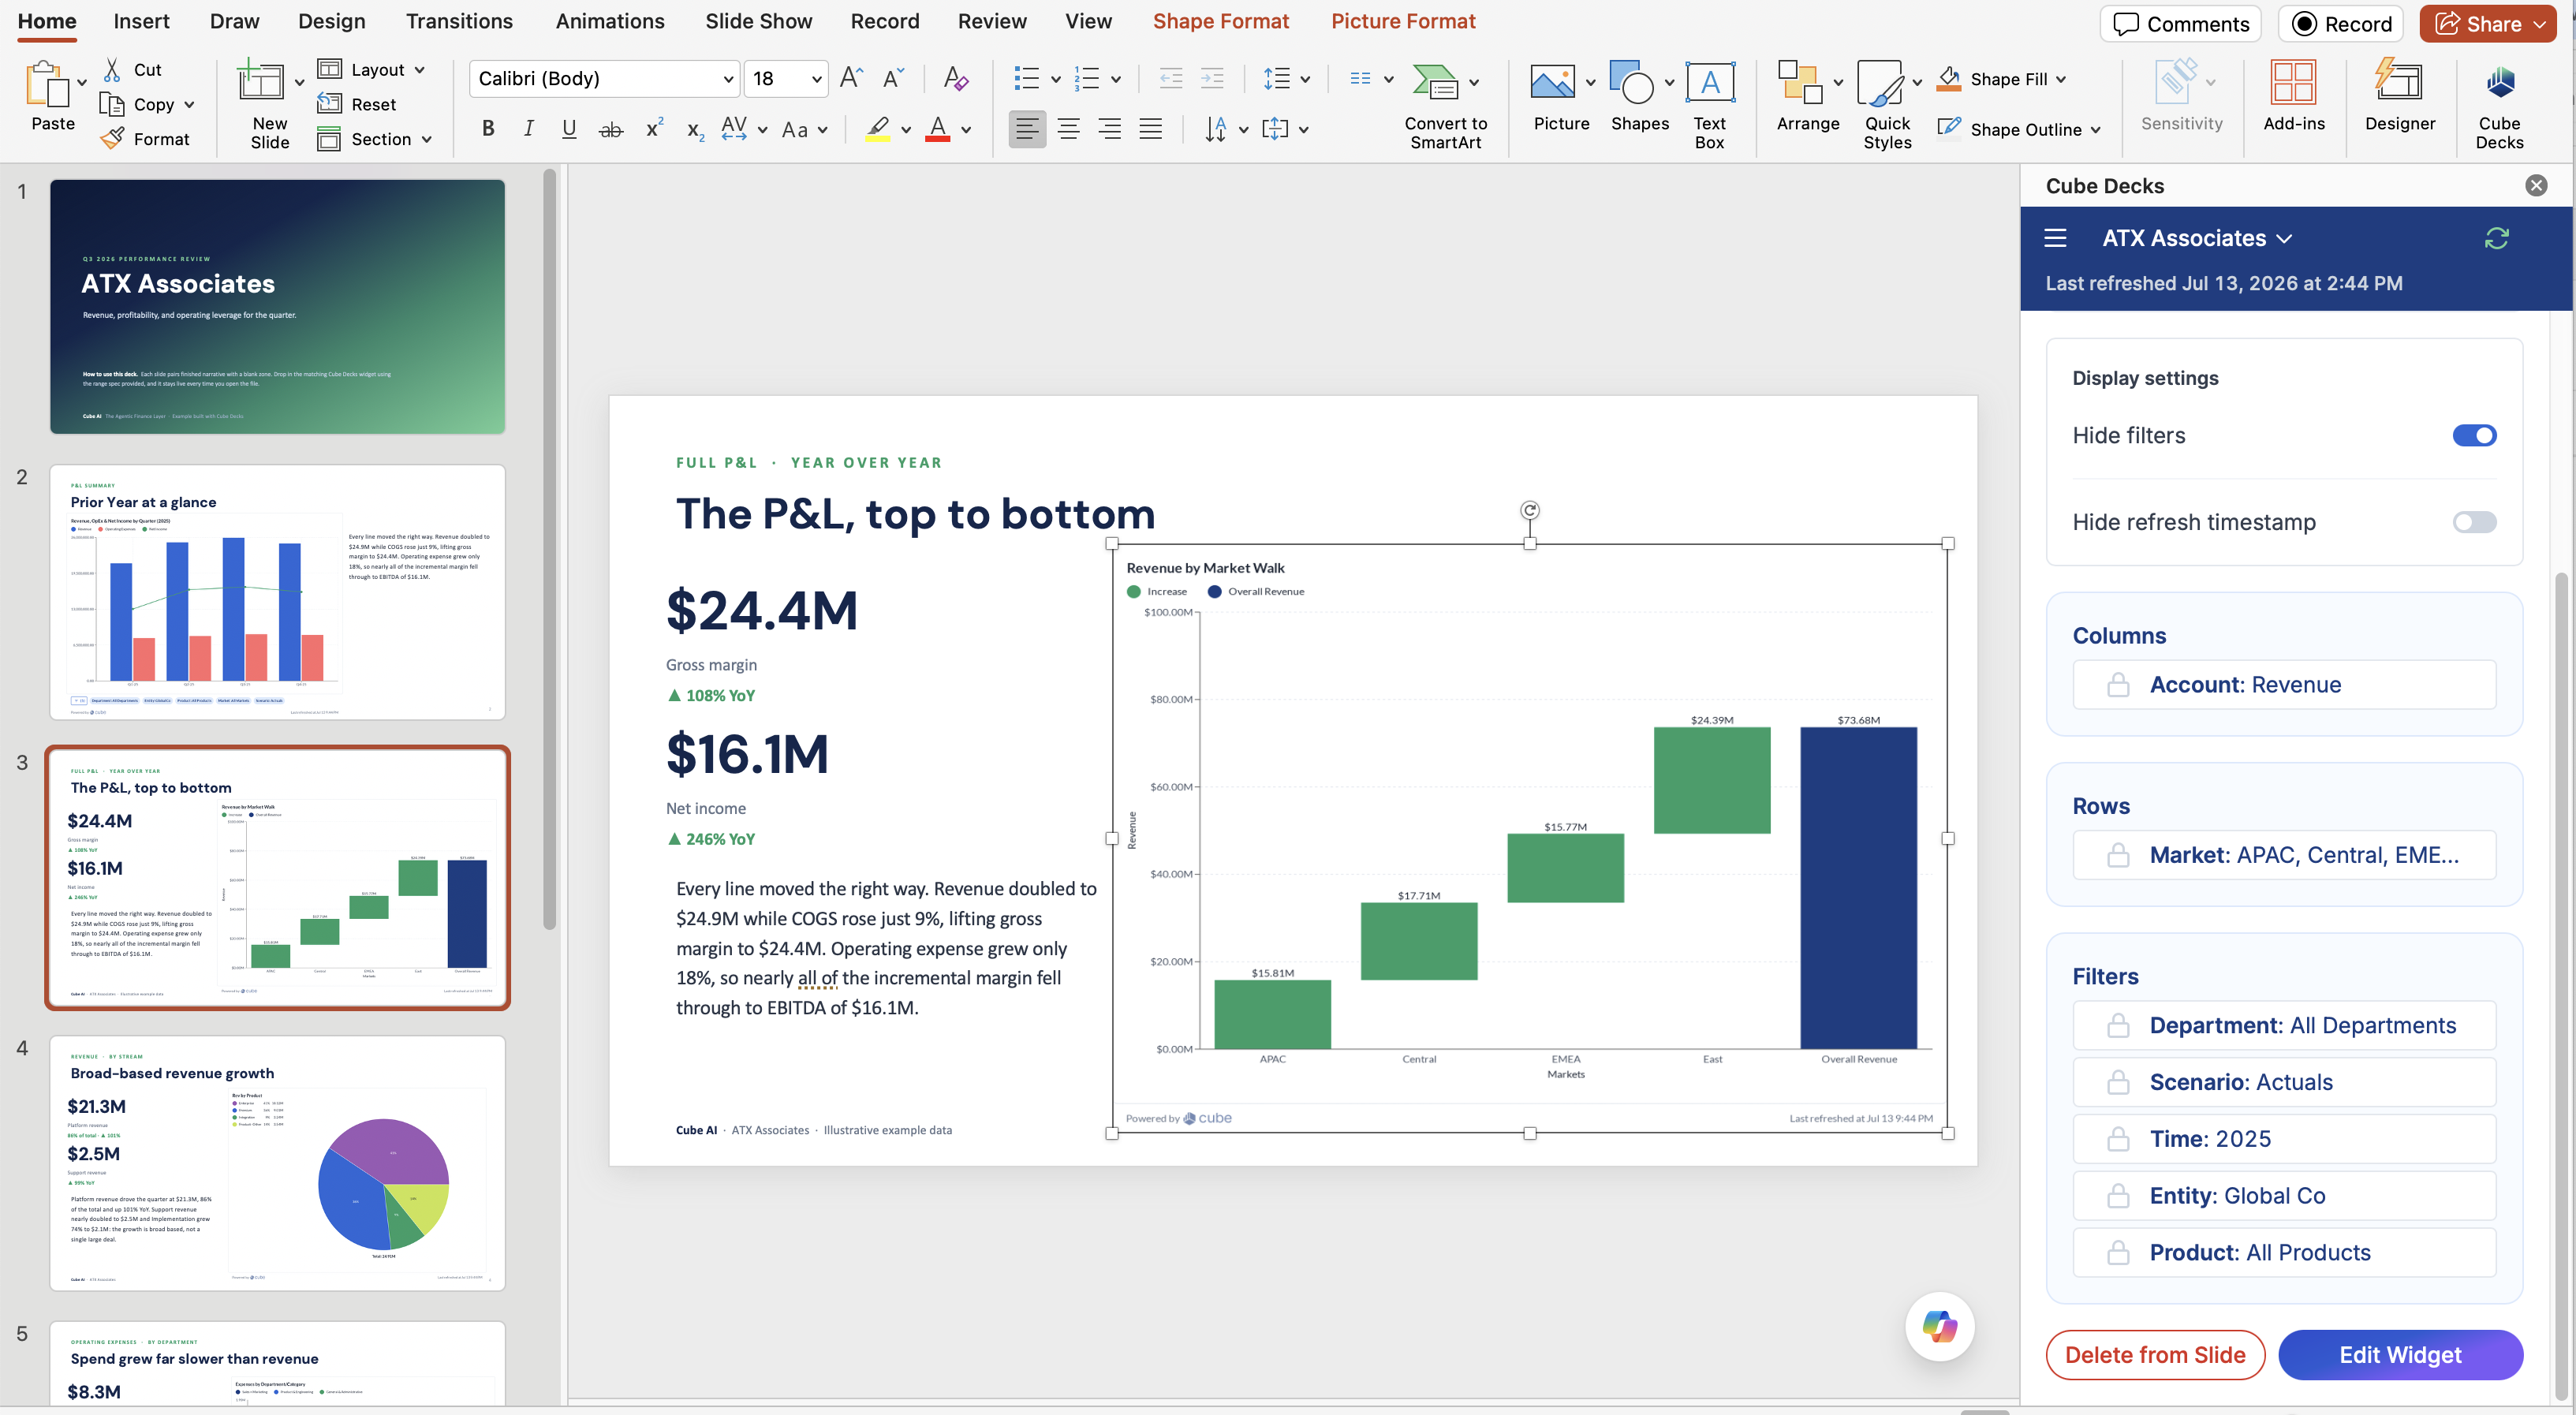Center align the text
The width and height of the screenshot is (2576, 1415).
pos(1068,129)
